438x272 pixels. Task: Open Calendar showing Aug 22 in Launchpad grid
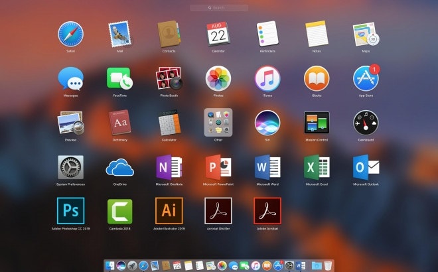(x=218, y=34)
